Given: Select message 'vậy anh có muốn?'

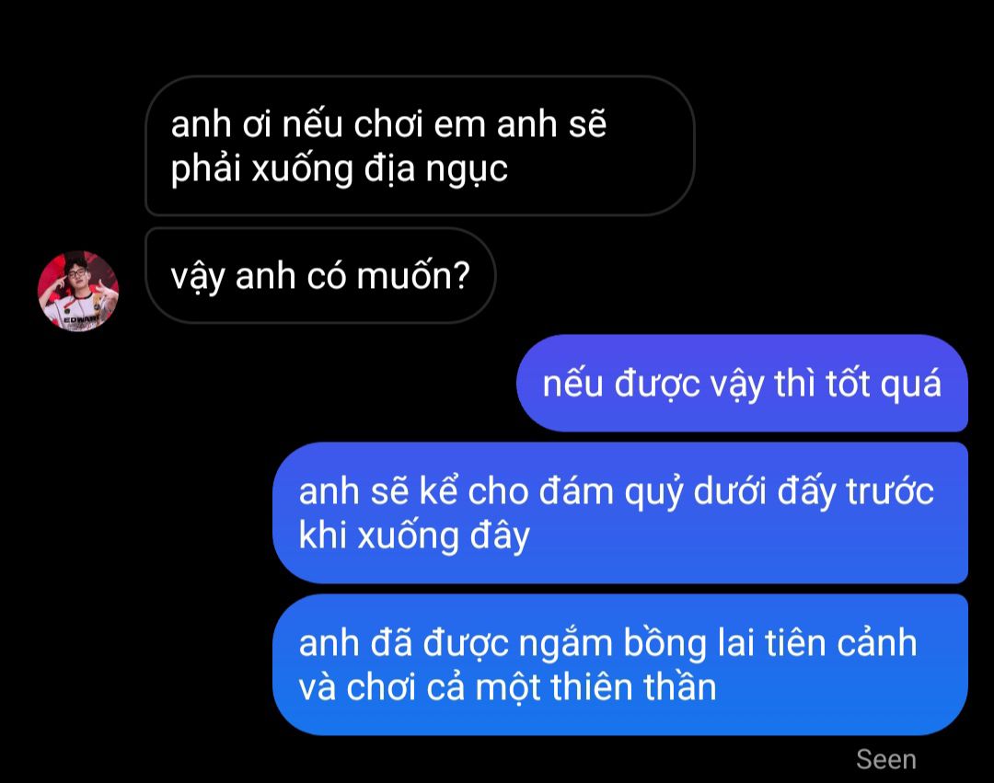Looking at the screenshot, I should point(320,276).
